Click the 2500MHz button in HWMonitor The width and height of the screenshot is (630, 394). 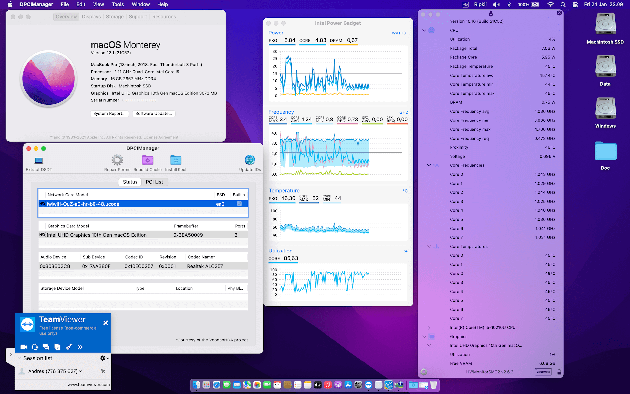[543, 372]
